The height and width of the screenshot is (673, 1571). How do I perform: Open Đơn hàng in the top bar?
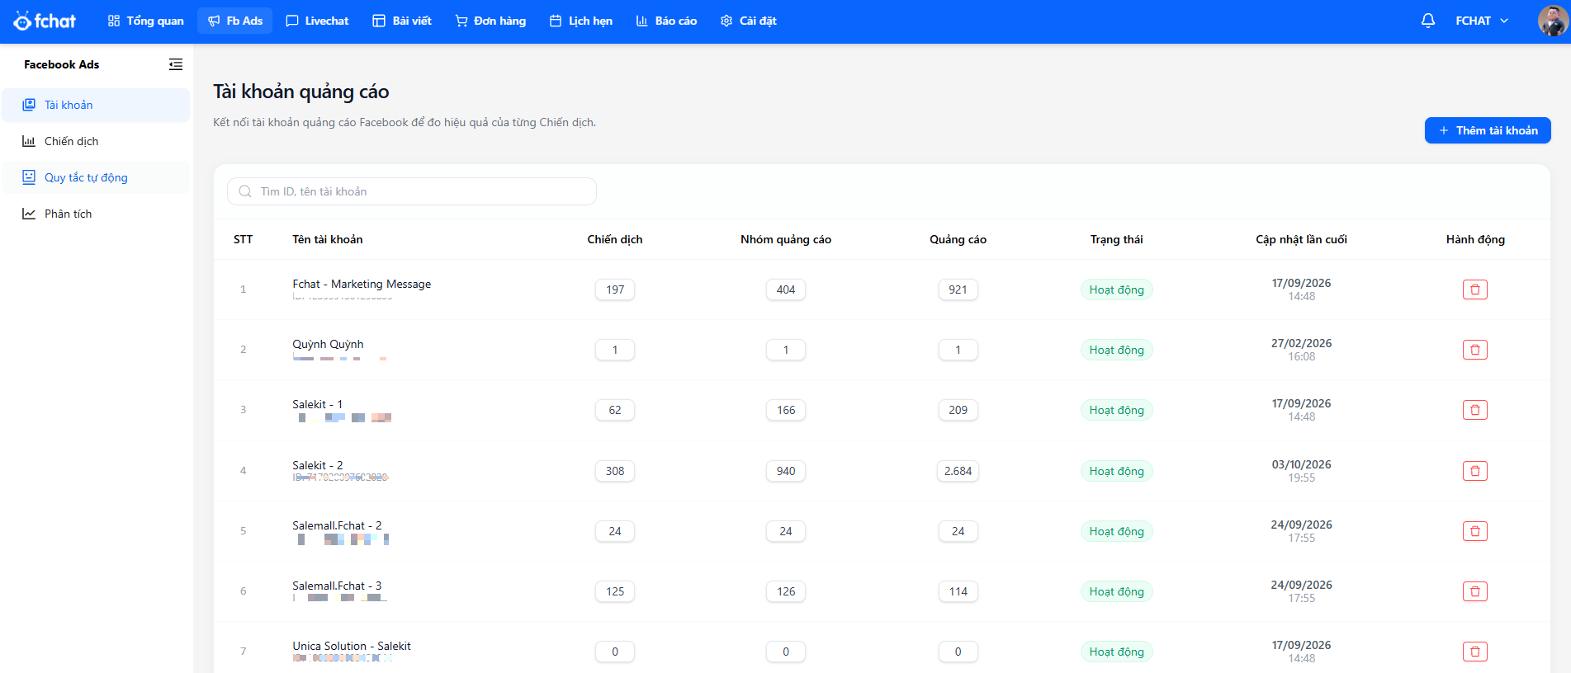pos(490,21)
